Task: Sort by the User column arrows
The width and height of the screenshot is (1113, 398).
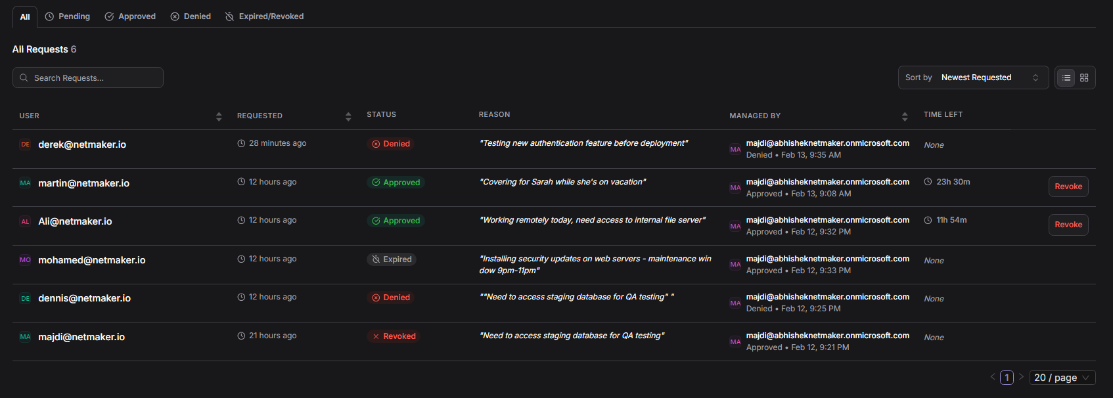Action: 219,116
